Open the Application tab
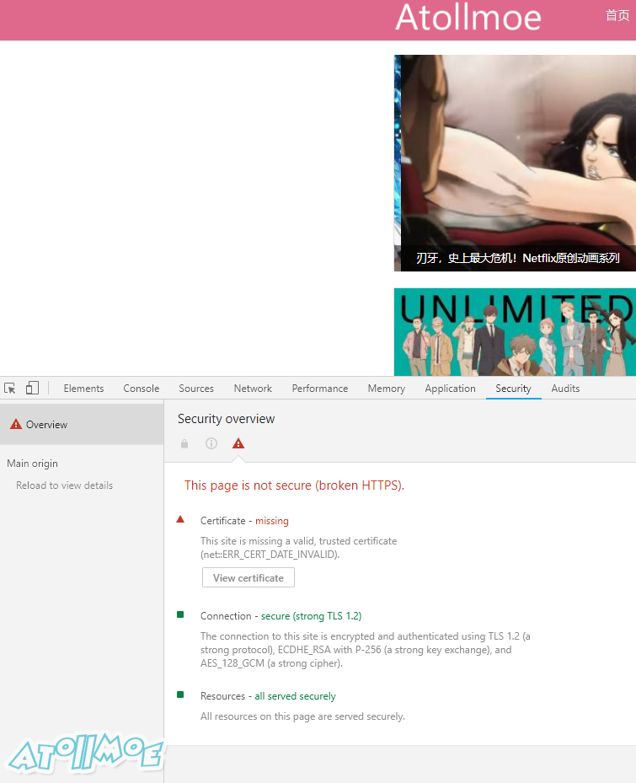Image resolution: width=636 pixels, height=783 pixels. 450,389
